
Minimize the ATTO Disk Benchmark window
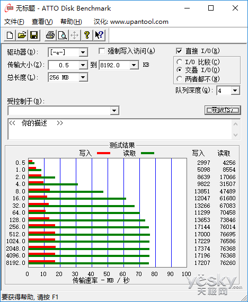click(x=187, y=8)
